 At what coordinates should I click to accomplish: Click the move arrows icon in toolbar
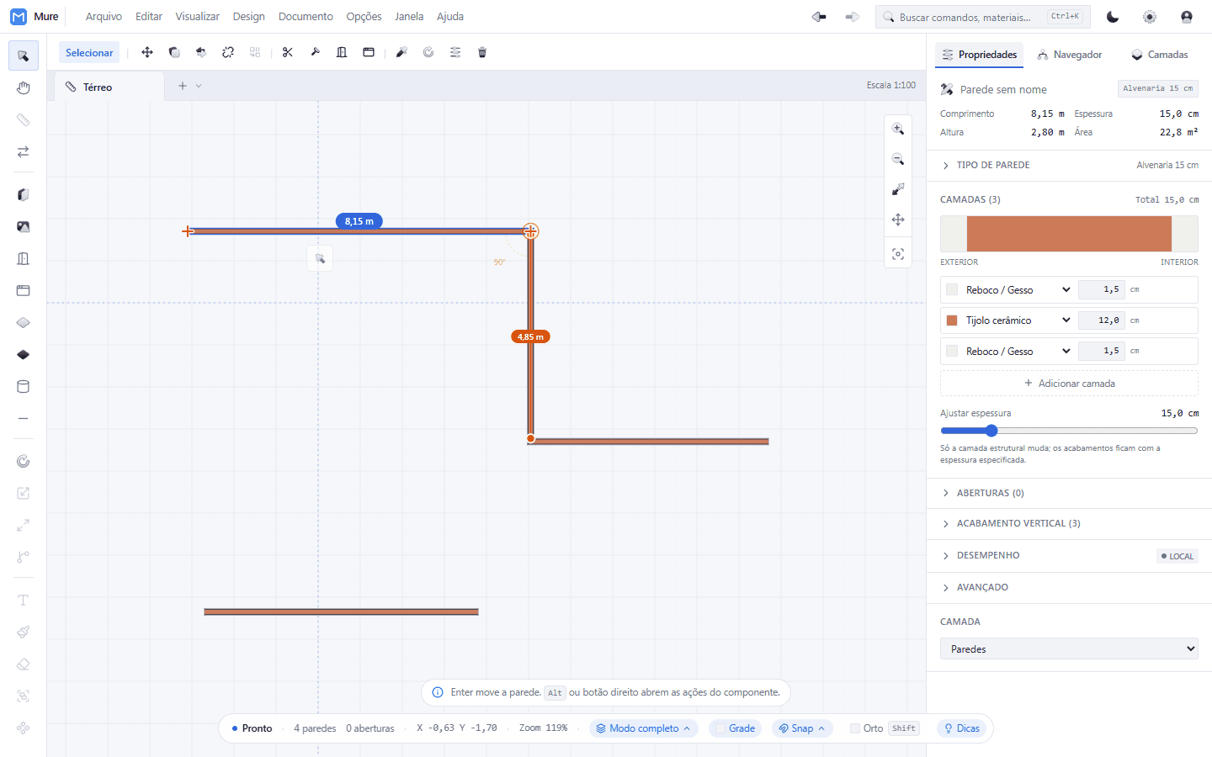click(x=147, y=52)
